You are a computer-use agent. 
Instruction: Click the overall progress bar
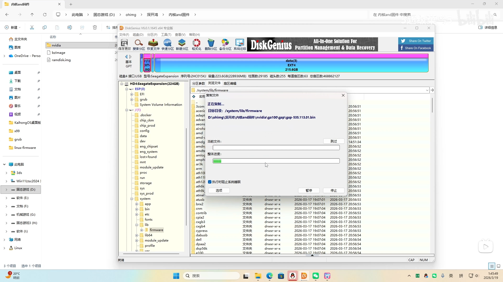pos(276,161)
